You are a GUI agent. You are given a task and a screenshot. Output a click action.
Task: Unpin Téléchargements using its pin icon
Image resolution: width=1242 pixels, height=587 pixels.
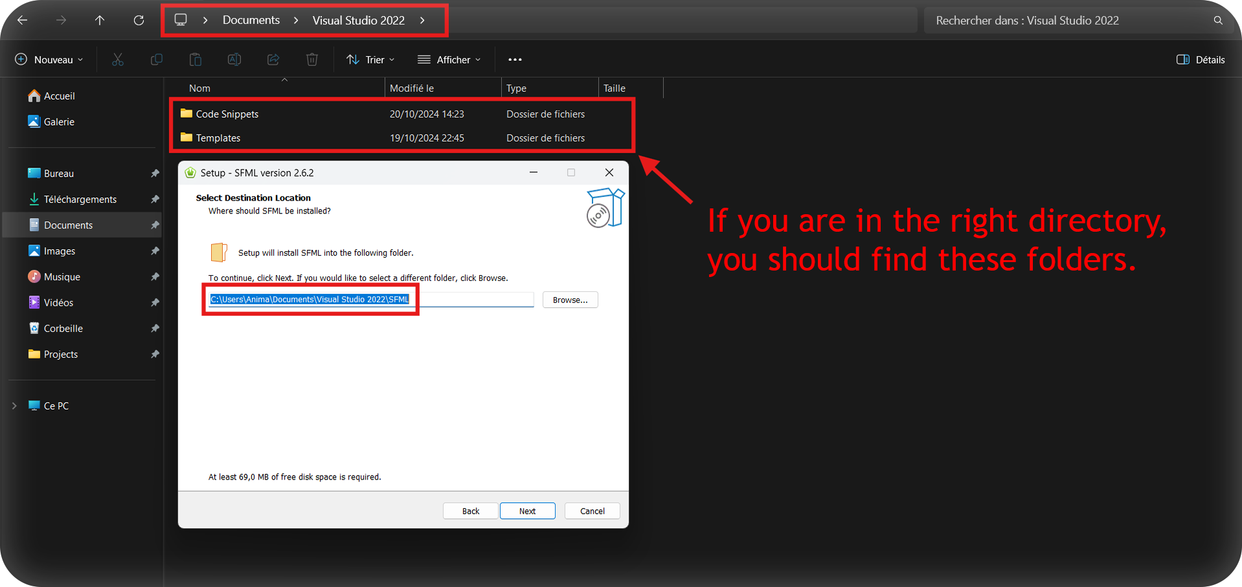[155, 199]
